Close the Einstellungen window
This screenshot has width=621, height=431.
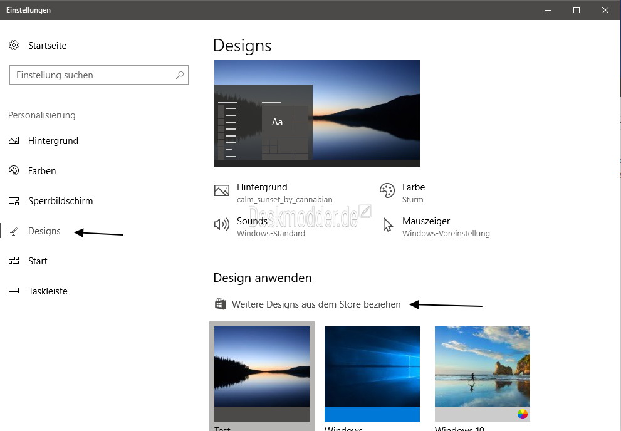coord(605,10)
